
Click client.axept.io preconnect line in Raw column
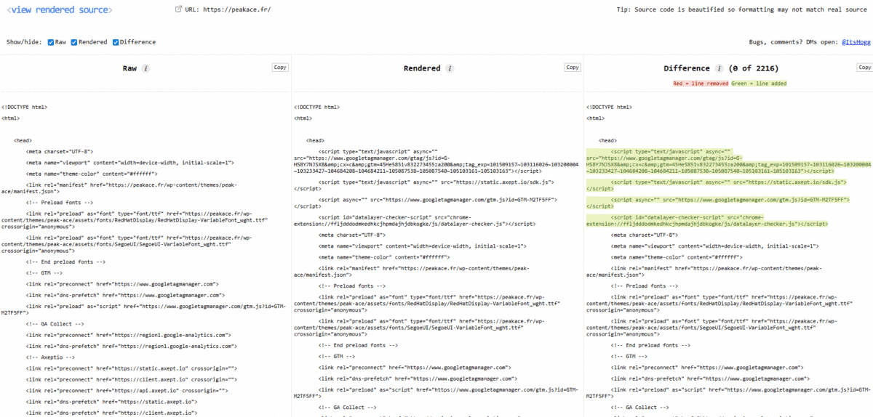coord(132,380)
